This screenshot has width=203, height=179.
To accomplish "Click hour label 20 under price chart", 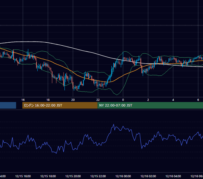I will point(73,100).
